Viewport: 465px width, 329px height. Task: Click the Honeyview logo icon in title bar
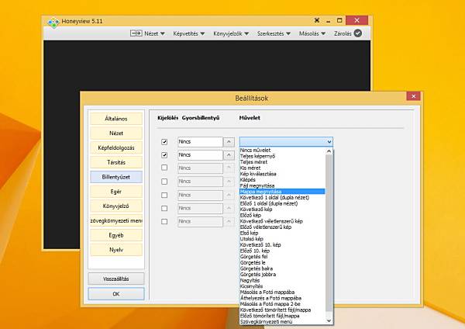coord(53,23)
